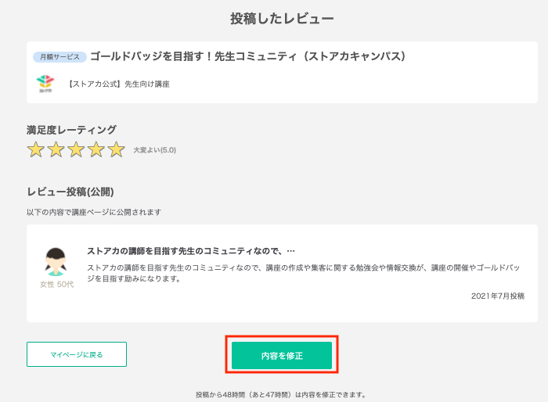Click the 満足度レーティング section heading
Viewport: 548px width, 402px height.
pyautogui.click(x=71, y=130)
